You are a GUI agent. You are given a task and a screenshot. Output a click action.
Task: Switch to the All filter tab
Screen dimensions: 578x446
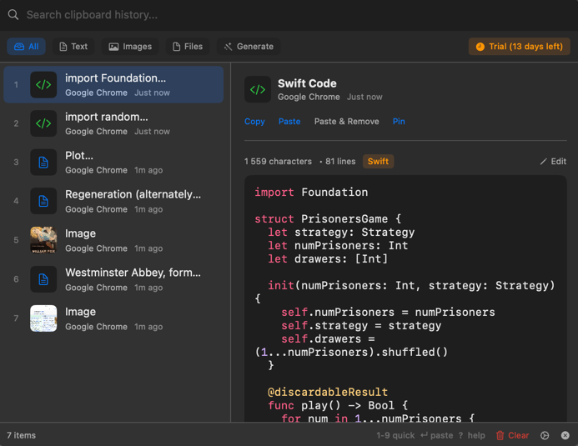tap(27, 47)
